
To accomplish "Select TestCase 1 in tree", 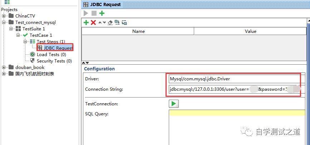I will point(41,35).
